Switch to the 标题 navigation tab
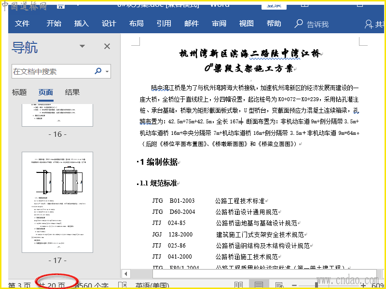Image resolution: width=386 pixels, height=289 pixels. point(19,92)
